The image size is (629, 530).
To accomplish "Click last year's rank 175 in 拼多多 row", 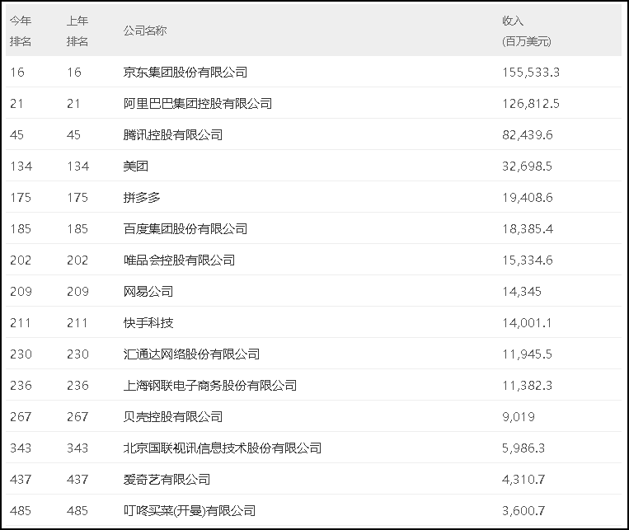I will [77, 197].
